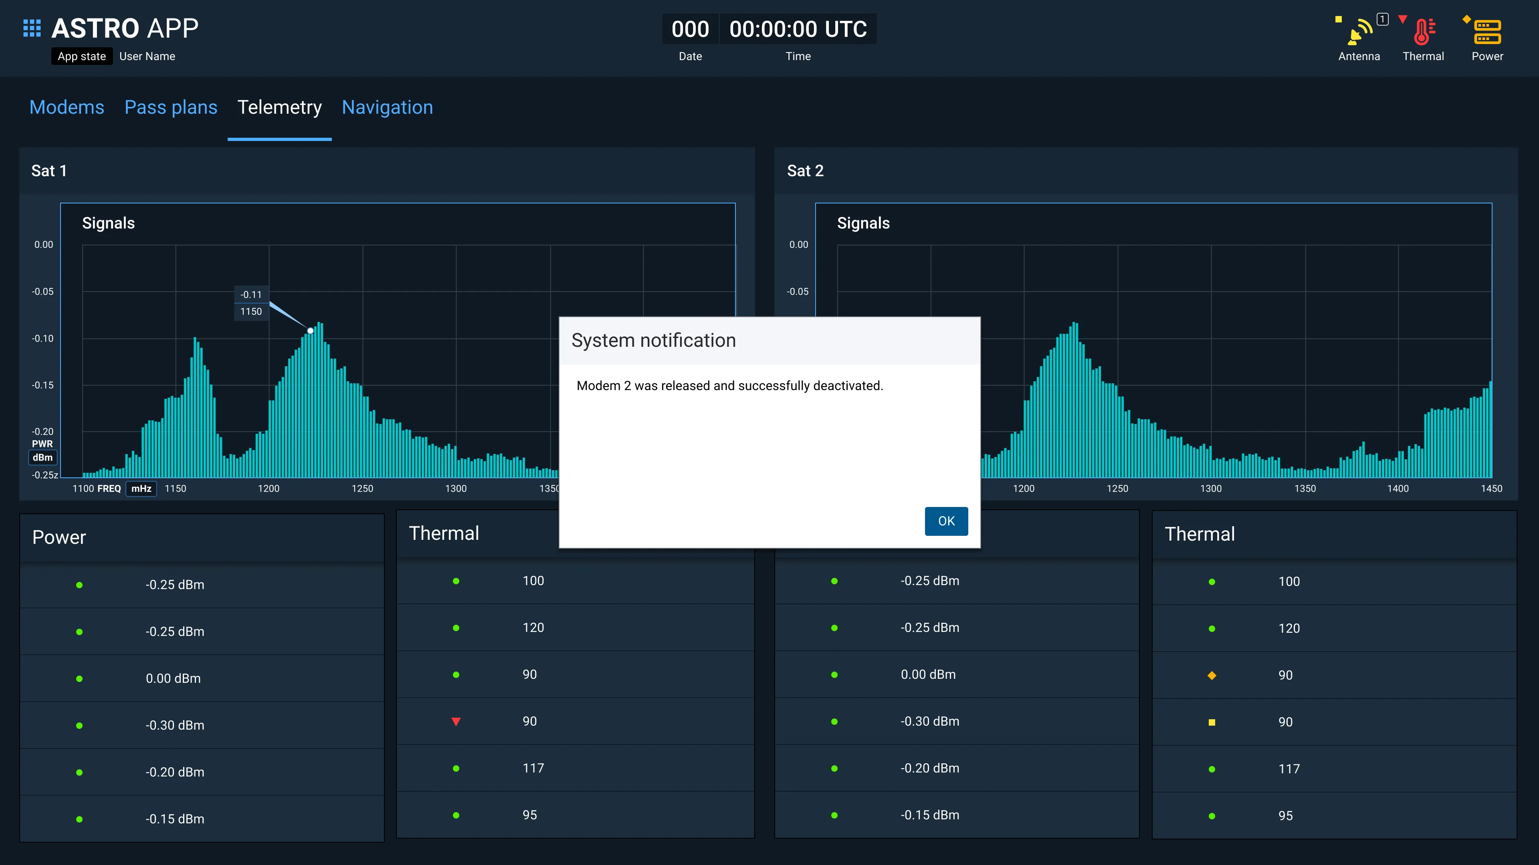This screenshot has width=1539, height=865.
Task: Click the App state badge
Action: pyautogui.click(x=81, y=56)
